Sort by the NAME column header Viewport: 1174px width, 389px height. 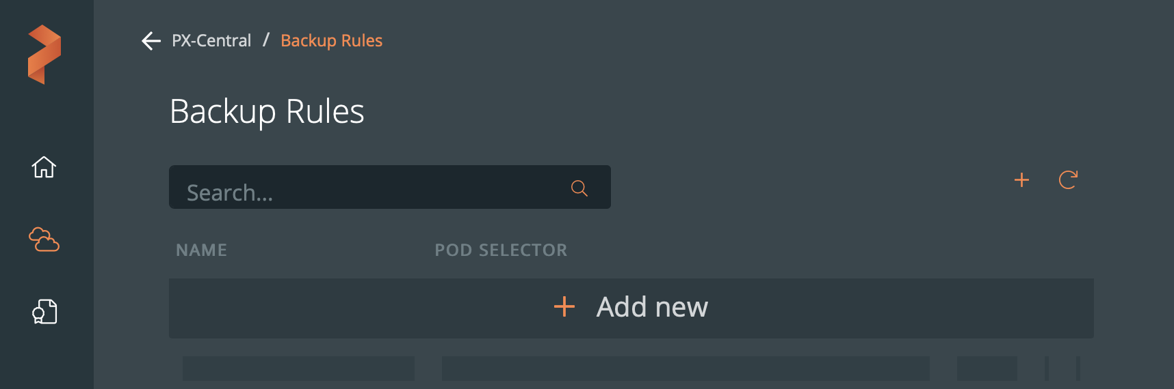201,250
